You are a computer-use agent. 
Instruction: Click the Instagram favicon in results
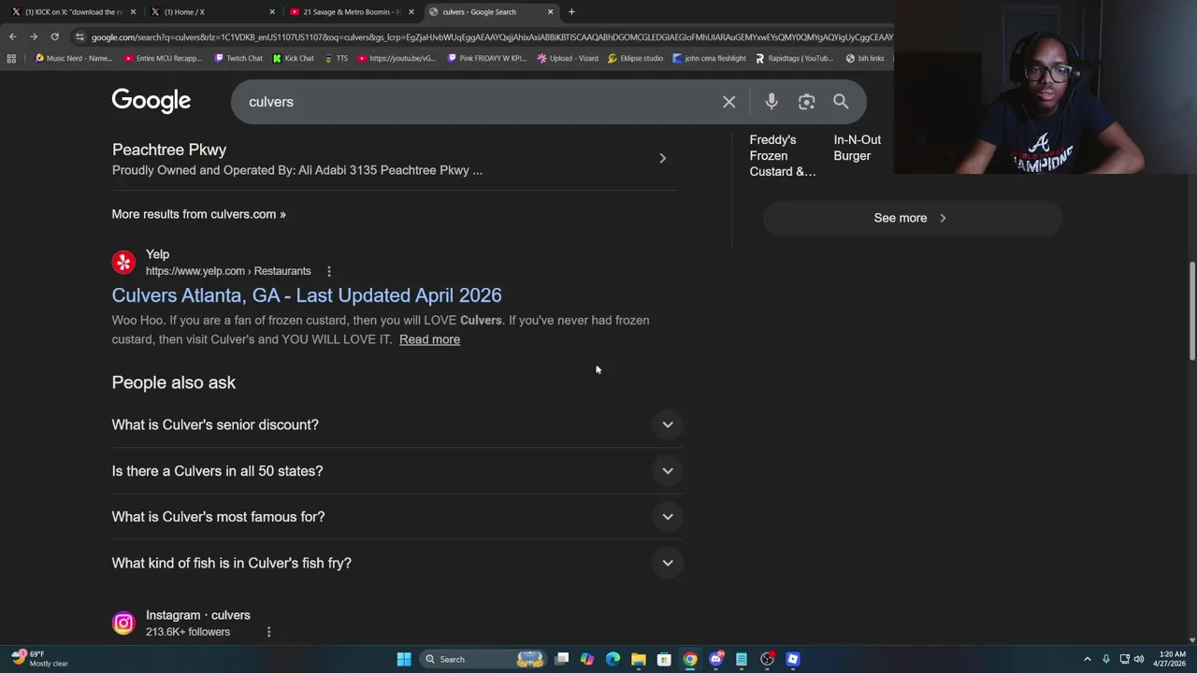(123, 623)
